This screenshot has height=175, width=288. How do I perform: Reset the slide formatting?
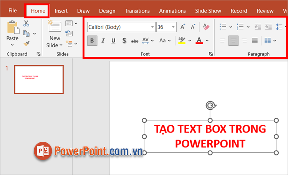[x=69, y=33]
